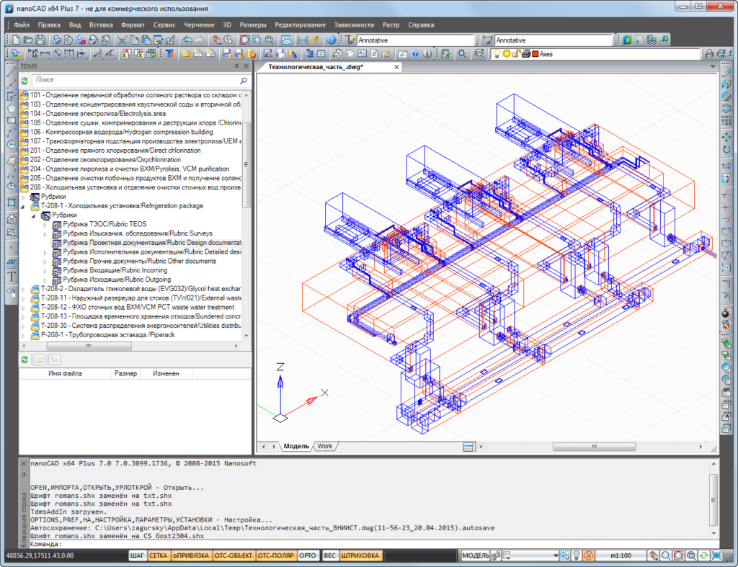Activate the Zoom Window tool near the scale field
The image size is (738, 567).
tap(677, 556)
